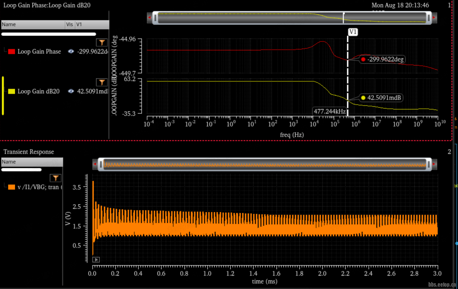This screenshot has width=458, height=289.
Task: Click the yellow selection bar beside Loop Gain dB20
Action: 3,96
